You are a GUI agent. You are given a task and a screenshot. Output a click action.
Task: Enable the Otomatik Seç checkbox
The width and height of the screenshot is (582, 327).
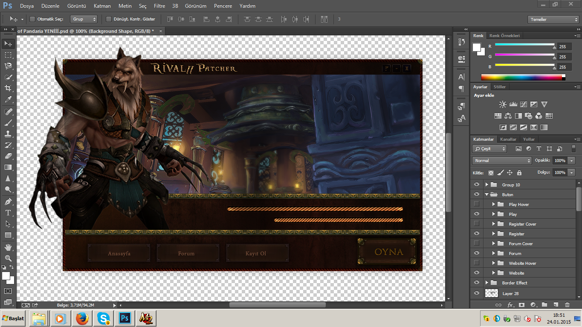pos(32,19)
